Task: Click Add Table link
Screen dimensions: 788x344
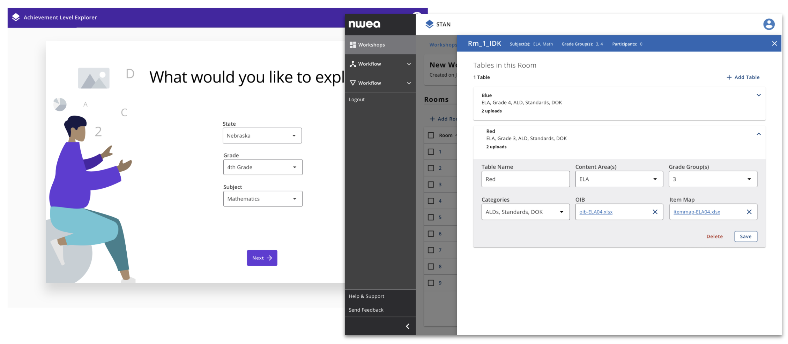Action: (743, 77)
